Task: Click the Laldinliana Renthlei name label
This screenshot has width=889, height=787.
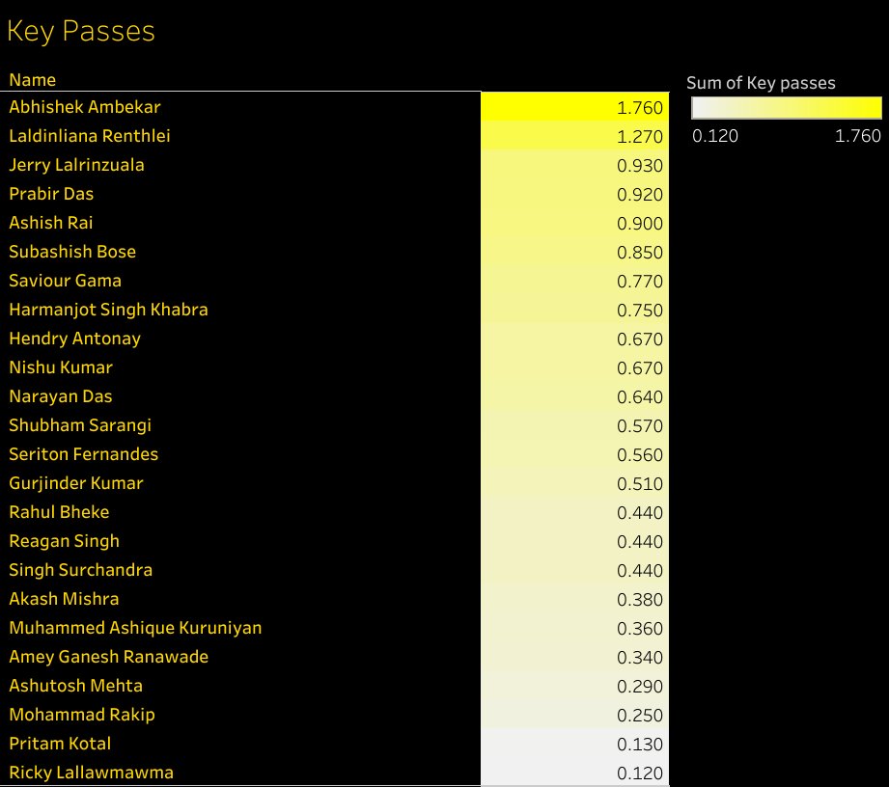Action: tap(91, 136)
